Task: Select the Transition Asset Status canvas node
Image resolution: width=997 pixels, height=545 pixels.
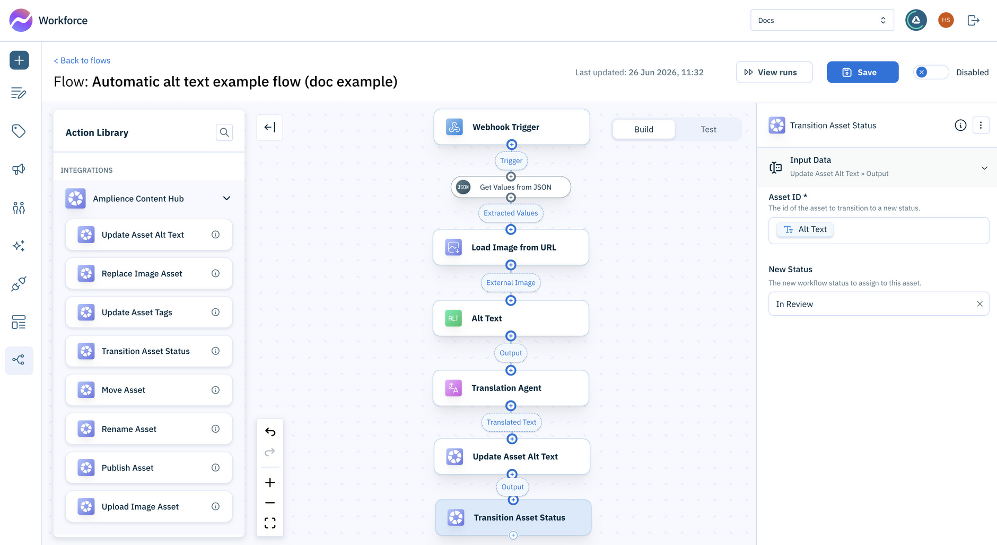Action: pos(513,517)
